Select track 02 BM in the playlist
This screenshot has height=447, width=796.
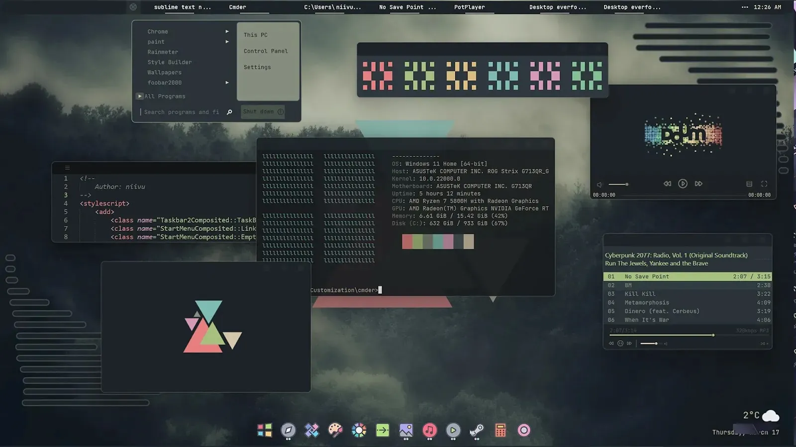pos(688,285)
